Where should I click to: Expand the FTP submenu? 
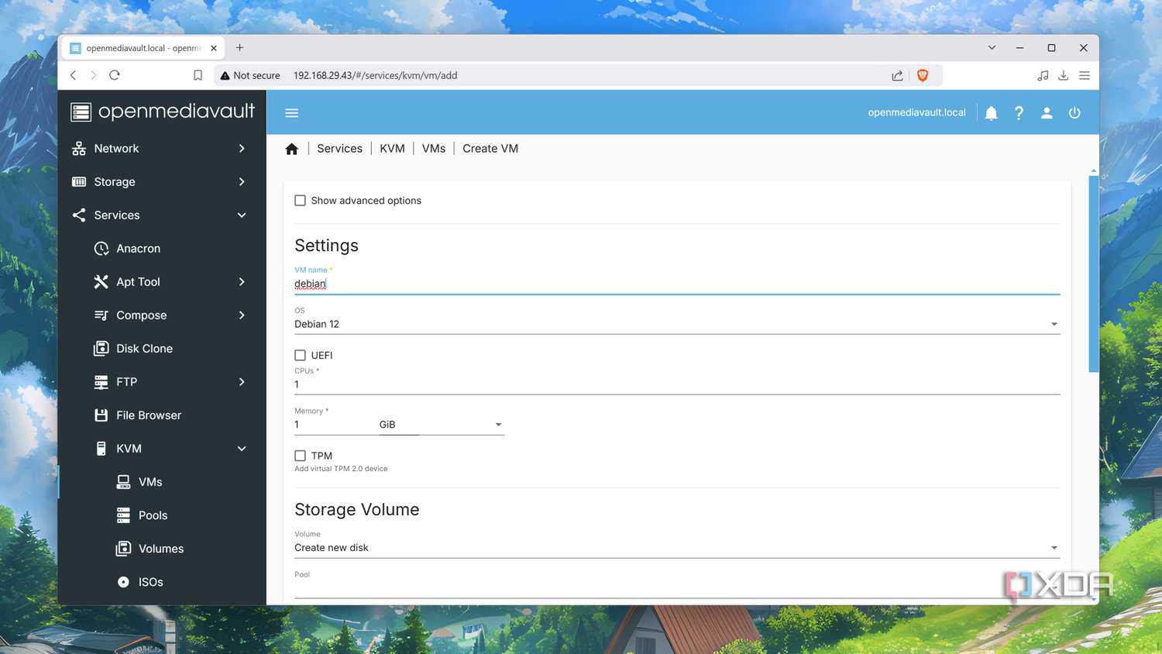[162, 382]
